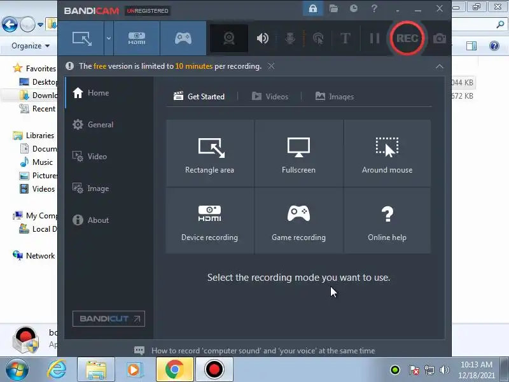Click the pause recording button
This screenshot has width=509, height=382.
coord(375,38)
